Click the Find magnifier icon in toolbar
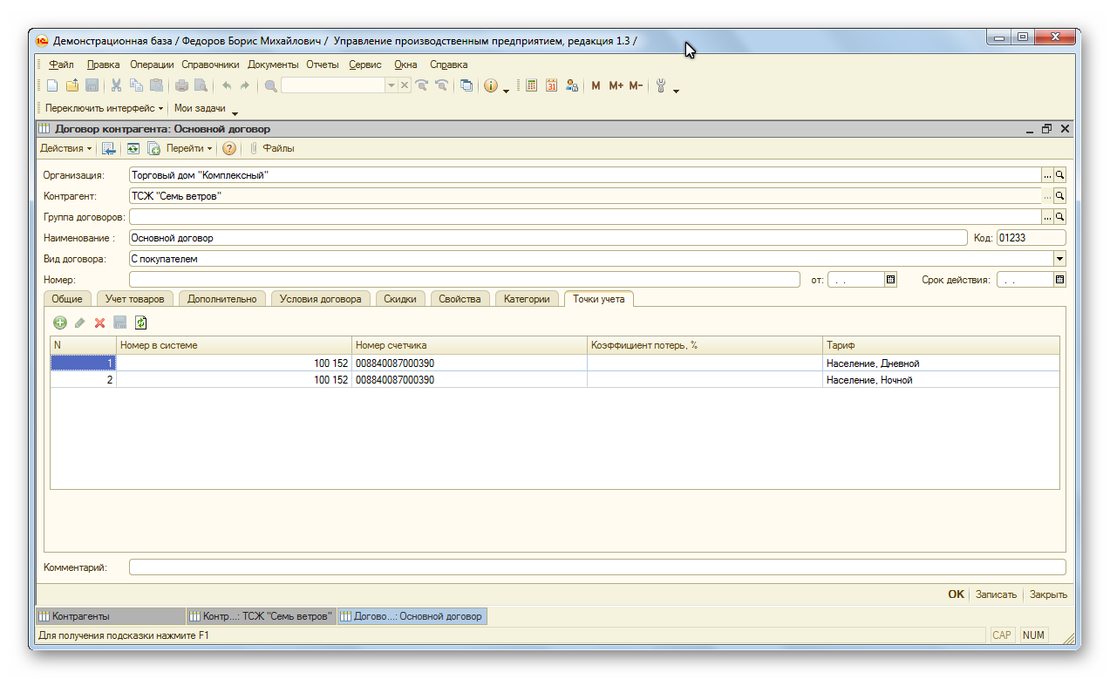The width and height of the screenshot is (1110, 679). [x=271, y=85]
